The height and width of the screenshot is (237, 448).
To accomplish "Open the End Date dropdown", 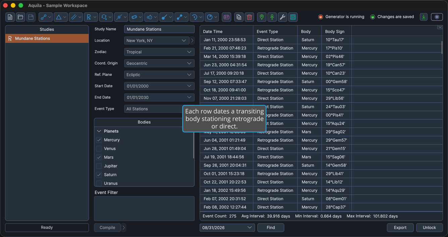I will tap(159, 97).
